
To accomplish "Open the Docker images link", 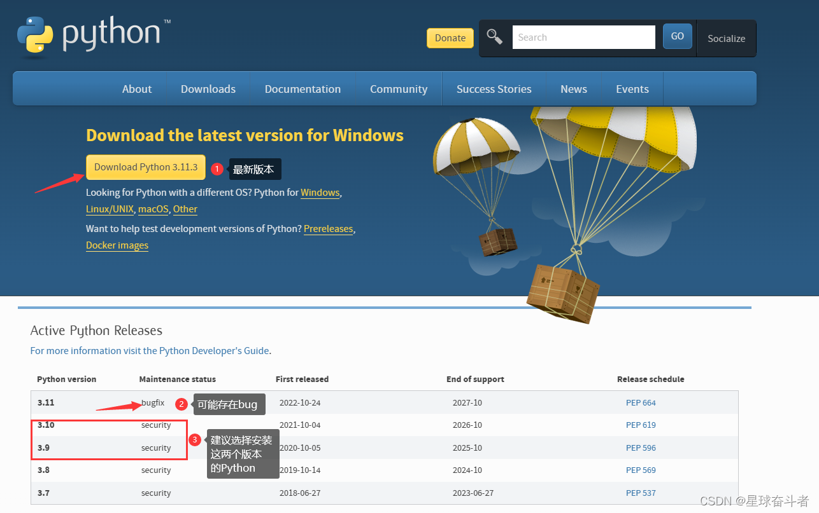I will [x=117, y=245].
